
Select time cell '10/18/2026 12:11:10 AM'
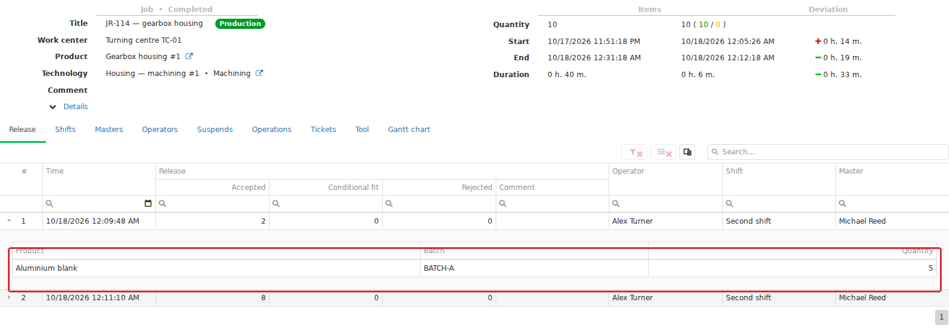tap(99, 298)
